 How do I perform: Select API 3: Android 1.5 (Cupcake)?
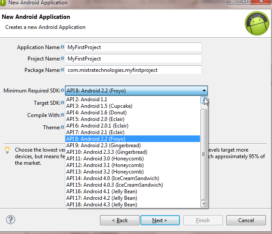(x=132, y=106)
